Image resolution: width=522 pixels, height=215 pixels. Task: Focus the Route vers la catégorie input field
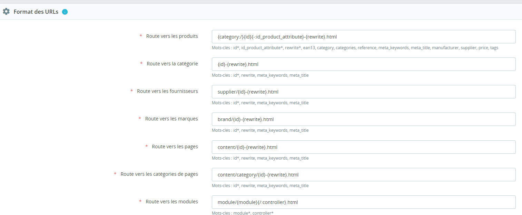coord(364,64)
